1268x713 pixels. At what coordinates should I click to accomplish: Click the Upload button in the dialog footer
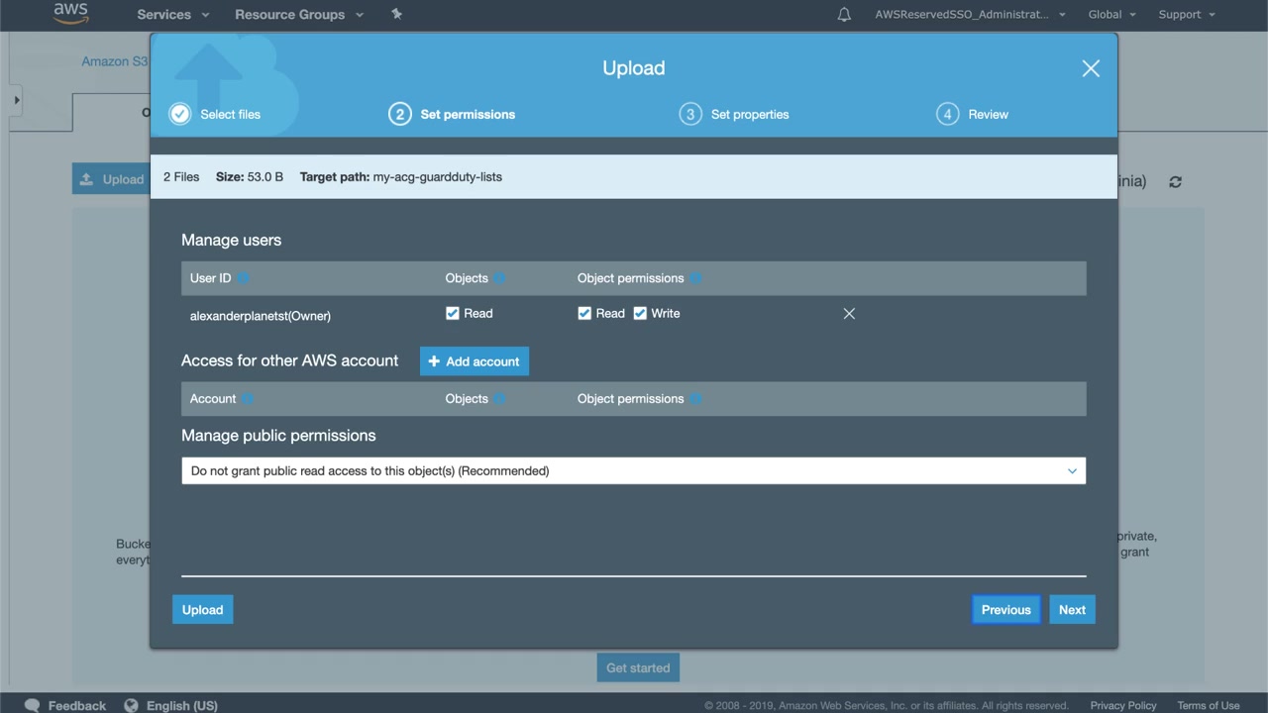point(203,610)
